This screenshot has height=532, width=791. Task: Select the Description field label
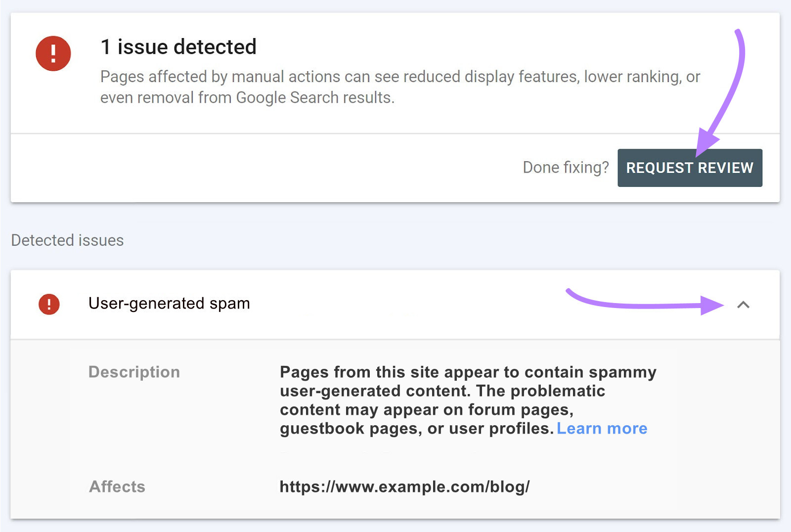tap(134, 372)
